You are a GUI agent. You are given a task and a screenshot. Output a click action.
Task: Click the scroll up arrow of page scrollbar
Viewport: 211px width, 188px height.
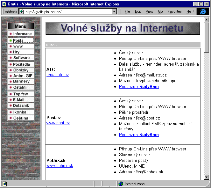pyautogui.click(x=206, y=20)
